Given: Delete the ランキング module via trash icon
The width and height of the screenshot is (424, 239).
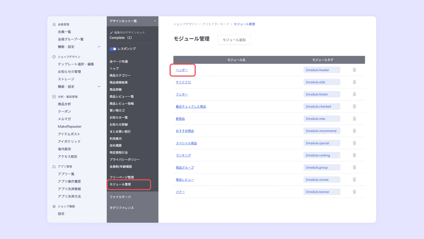Looking at the screenshot, I should (x=354, y=155).
